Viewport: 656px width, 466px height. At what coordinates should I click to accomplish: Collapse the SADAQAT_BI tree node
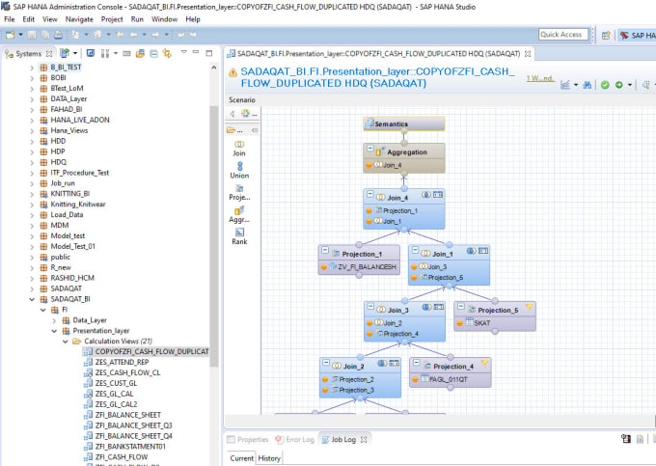[x=32, y=299]
